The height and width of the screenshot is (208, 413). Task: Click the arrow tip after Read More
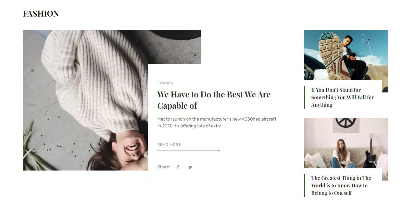click(x=219, y=151)
